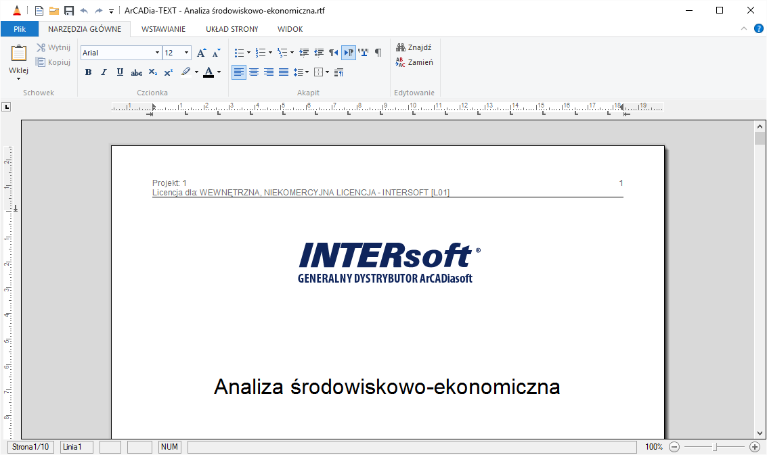Click Wytnij to cut selection

(x=53, y=47)
